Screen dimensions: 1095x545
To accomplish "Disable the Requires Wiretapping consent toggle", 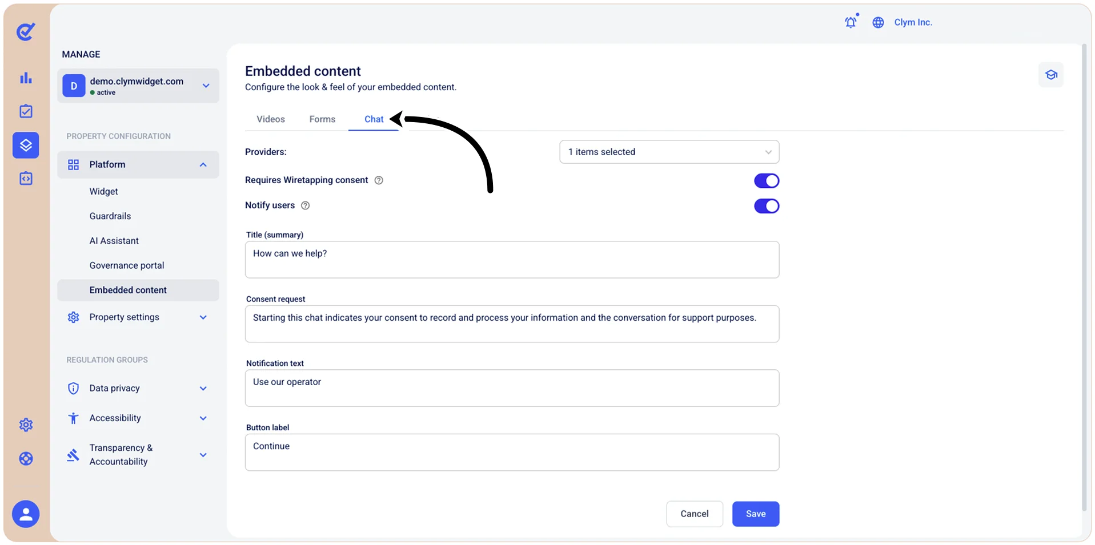I will click(767, 181).
